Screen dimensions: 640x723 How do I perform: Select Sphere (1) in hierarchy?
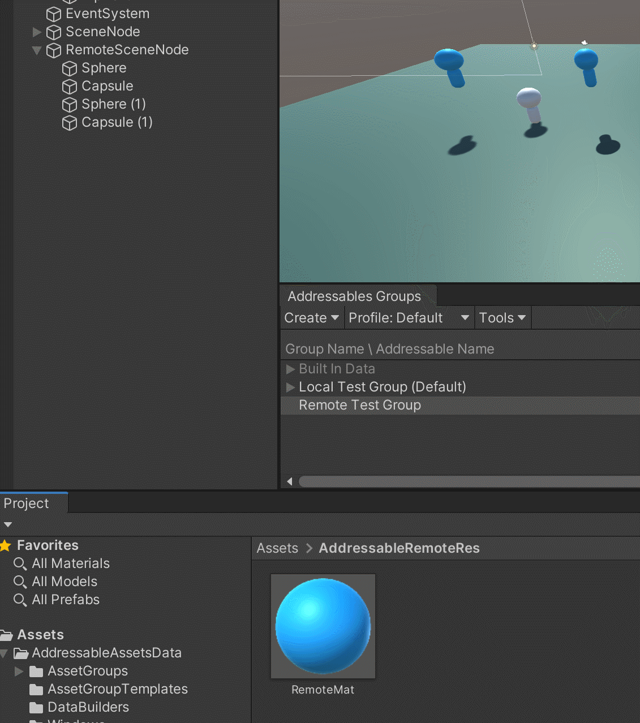[114, 104]
